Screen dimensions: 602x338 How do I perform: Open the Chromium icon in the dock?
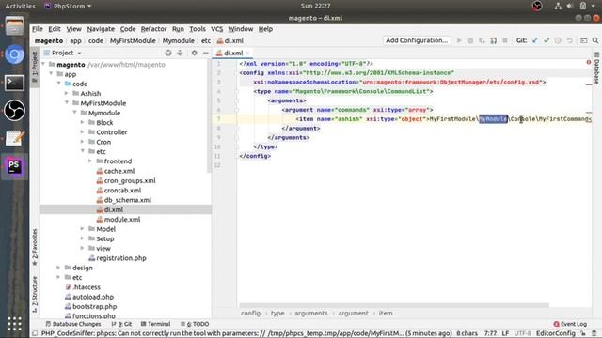tap(14, 55)
